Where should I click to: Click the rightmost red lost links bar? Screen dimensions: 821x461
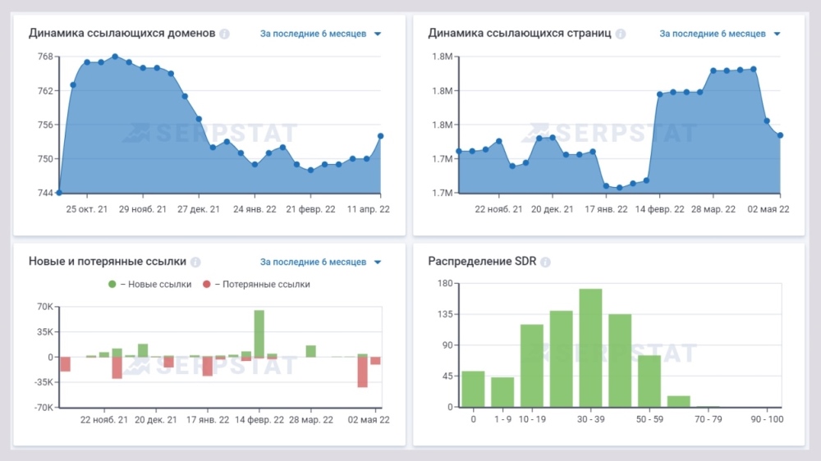coord(375,361)
